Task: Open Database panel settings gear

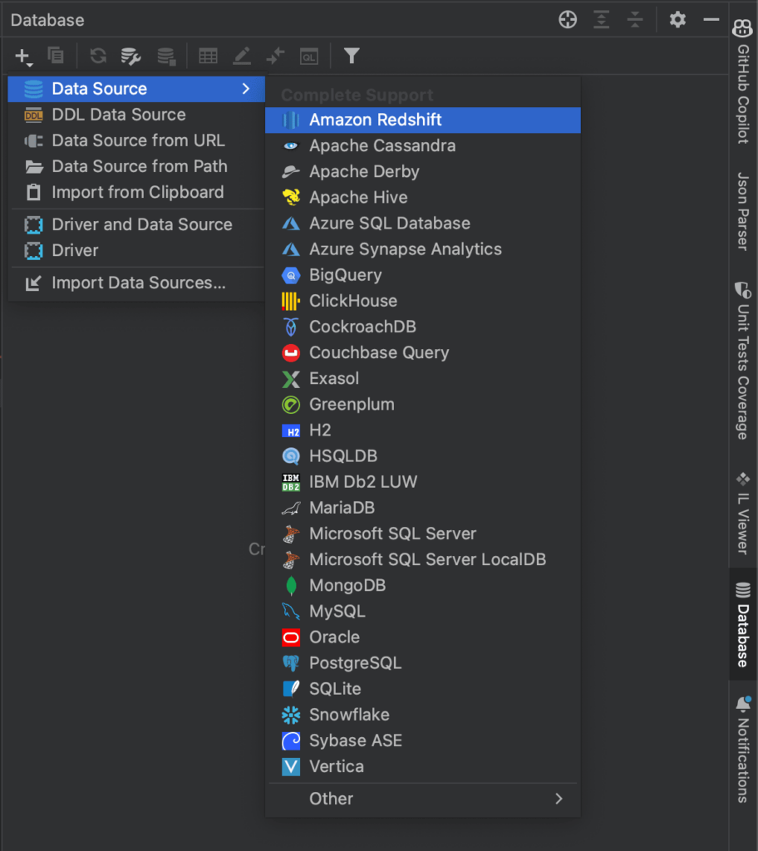Action: pyautogui.click(x=677, y=20)
